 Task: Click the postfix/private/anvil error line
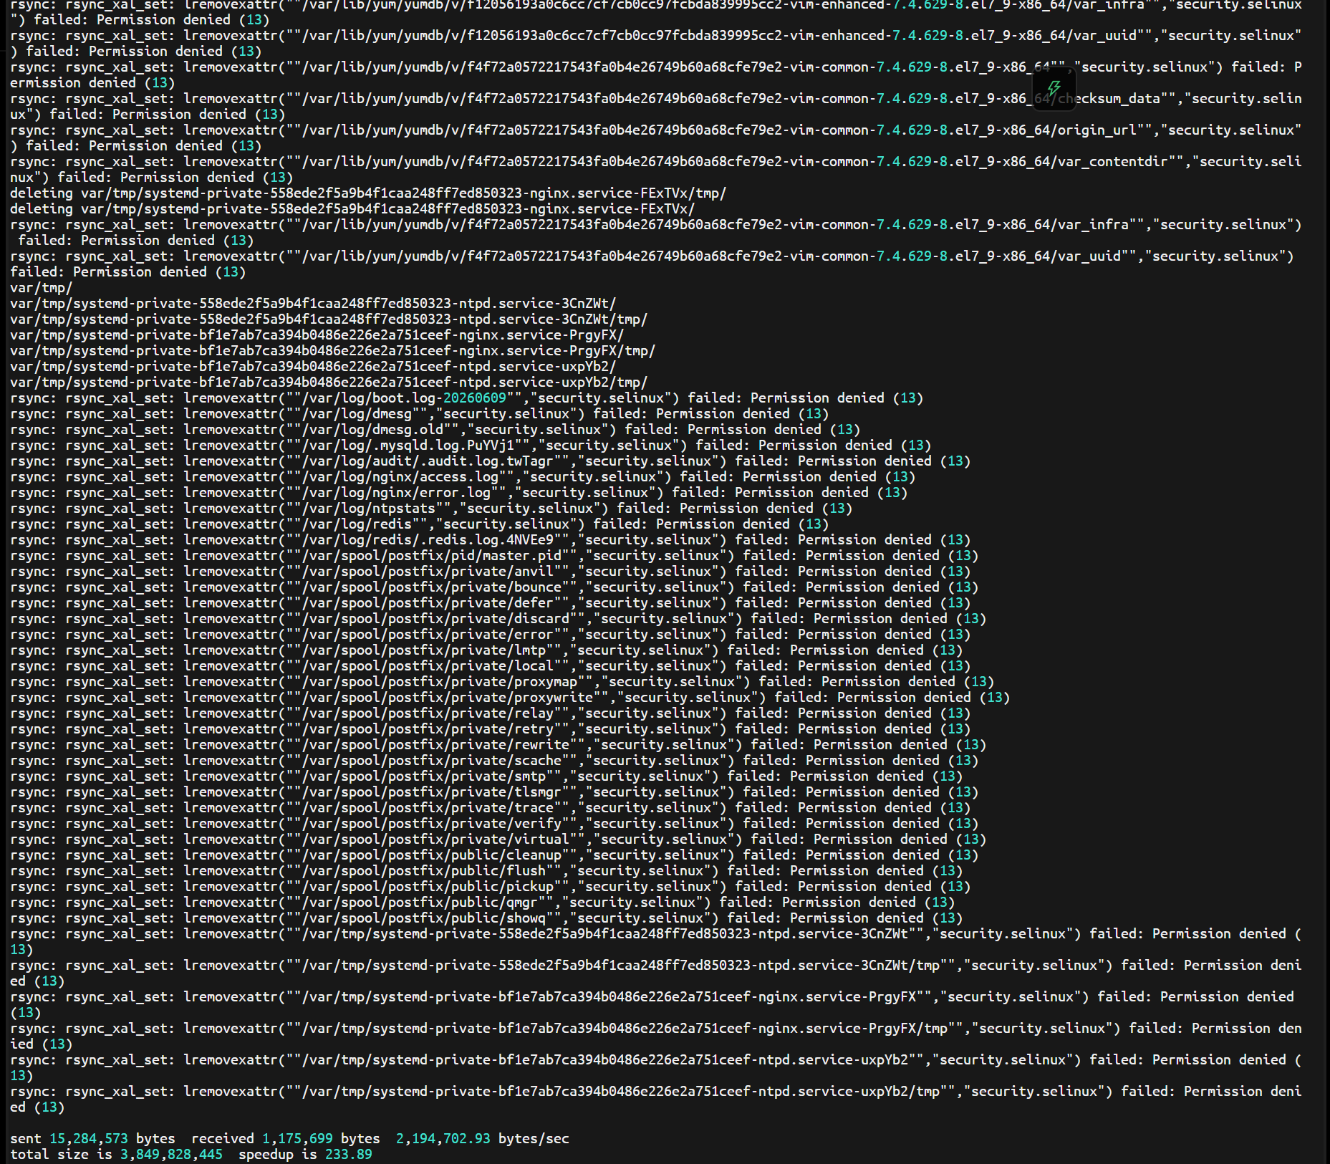coord(490,572)
